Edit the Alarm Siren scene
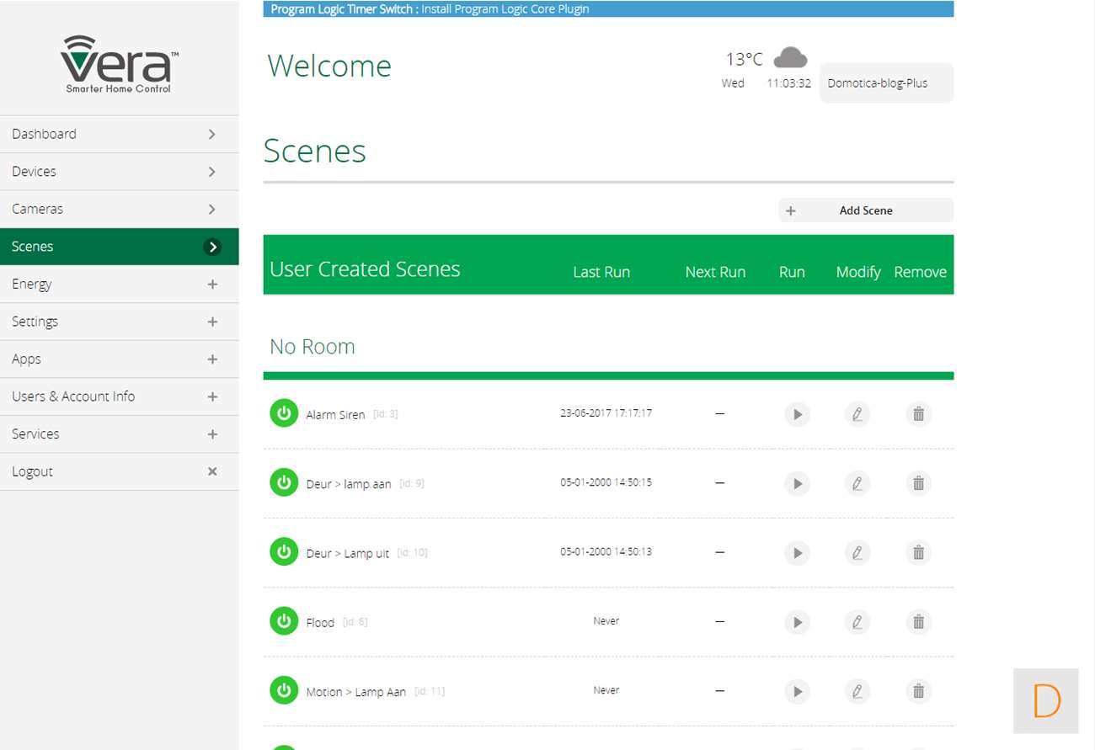The width and height of the screenshot is (1095, 750). [857, 414]
